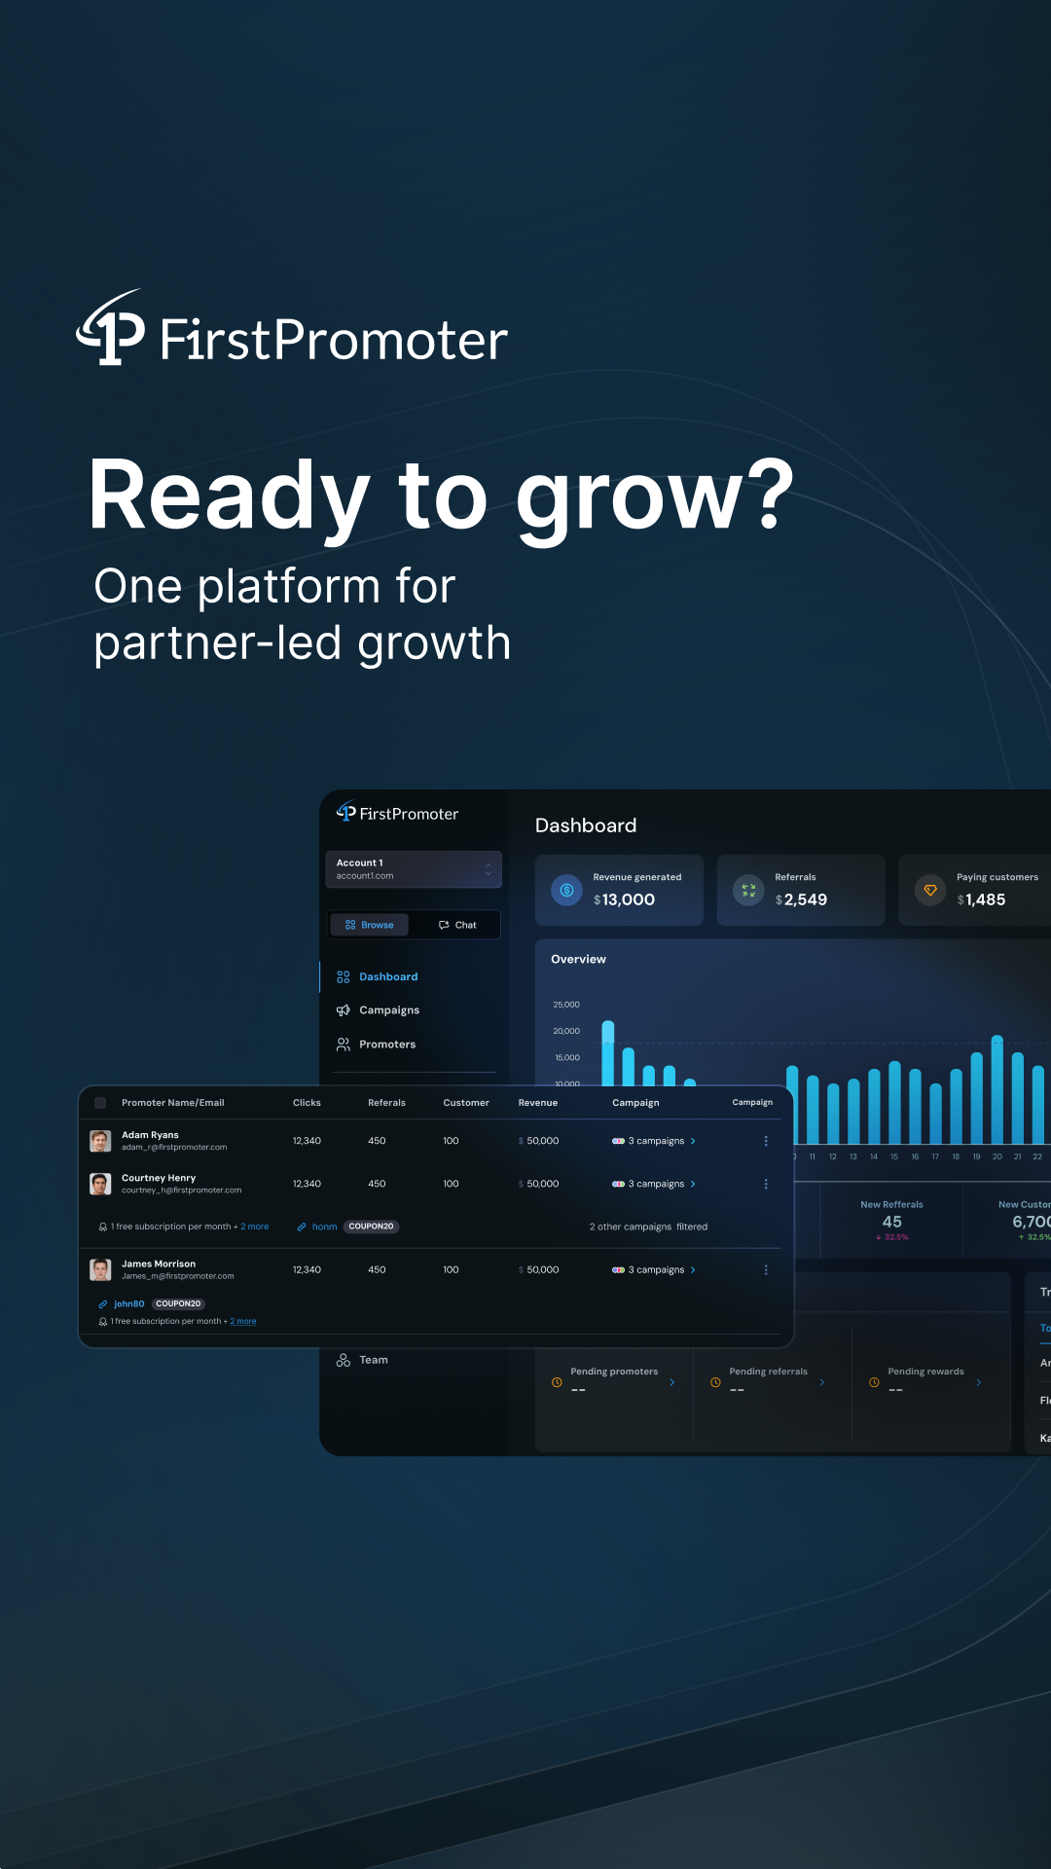
Task: Click the Clicks column header
Action: click(307, 1103)
